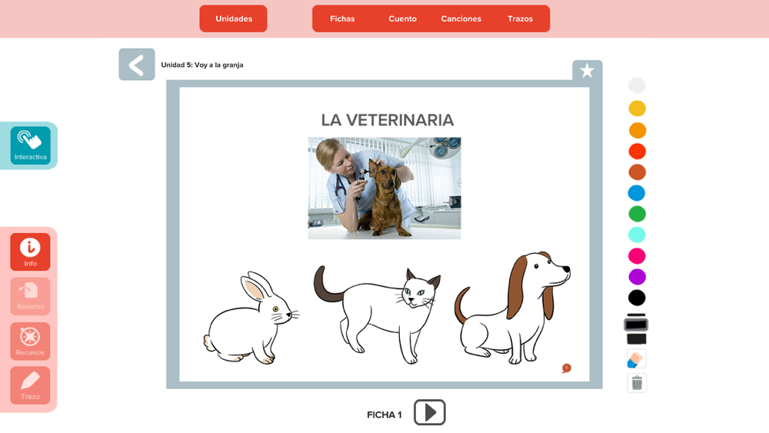Select the eraser tool

(x=637, y=359)
